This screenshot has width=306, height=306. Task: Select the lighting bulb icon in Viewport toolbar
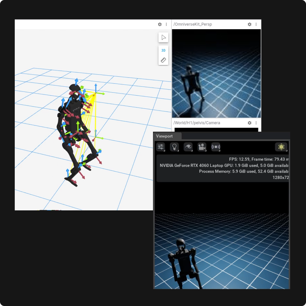[x=174, y=147]
